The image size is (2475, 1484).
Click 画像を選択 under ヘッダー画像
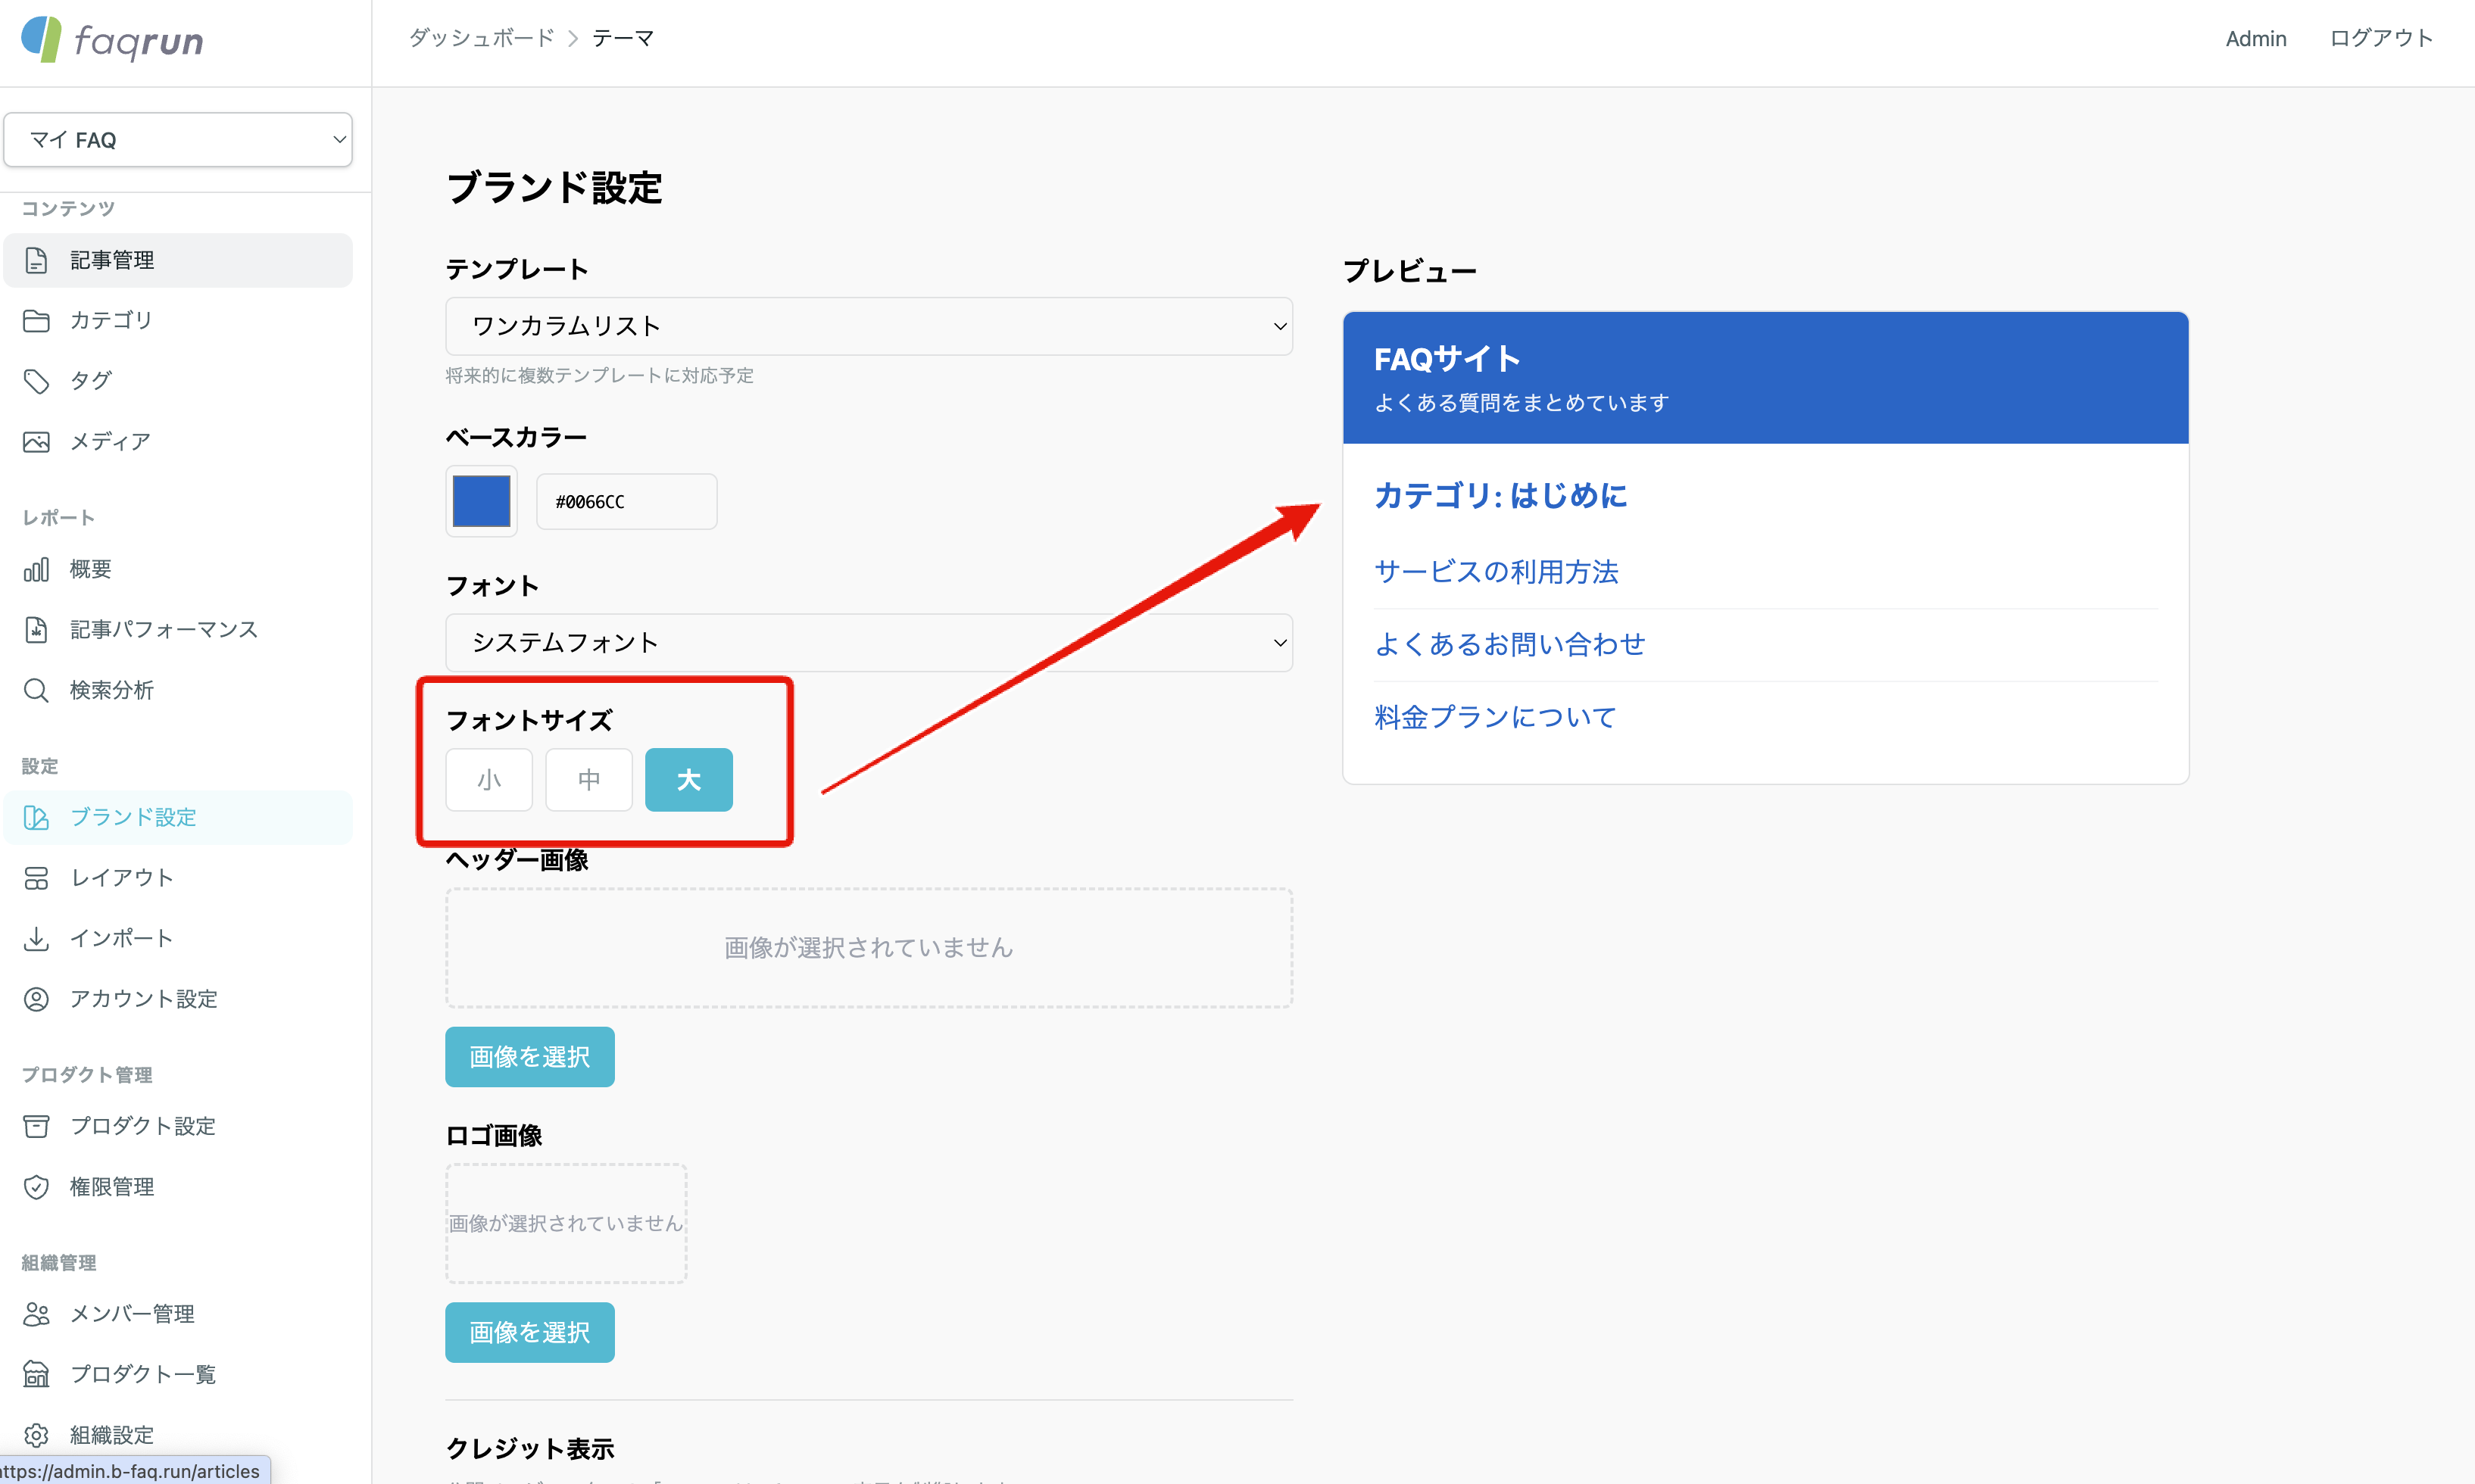[x=530, y=1057]
